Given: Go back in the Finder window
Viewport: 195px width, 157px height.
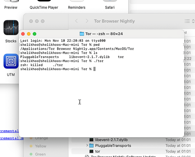Looking at the screenshot, I should click(x=76, y=21).
